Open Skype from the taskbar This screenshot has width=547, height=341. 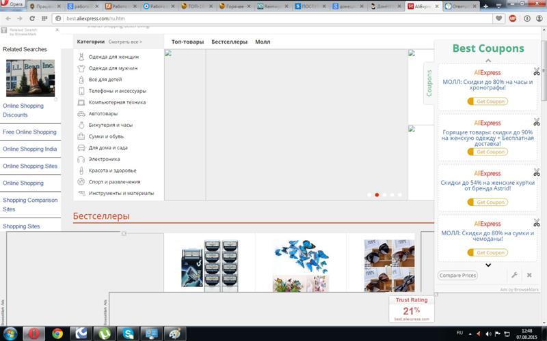[x=129, y=333]
